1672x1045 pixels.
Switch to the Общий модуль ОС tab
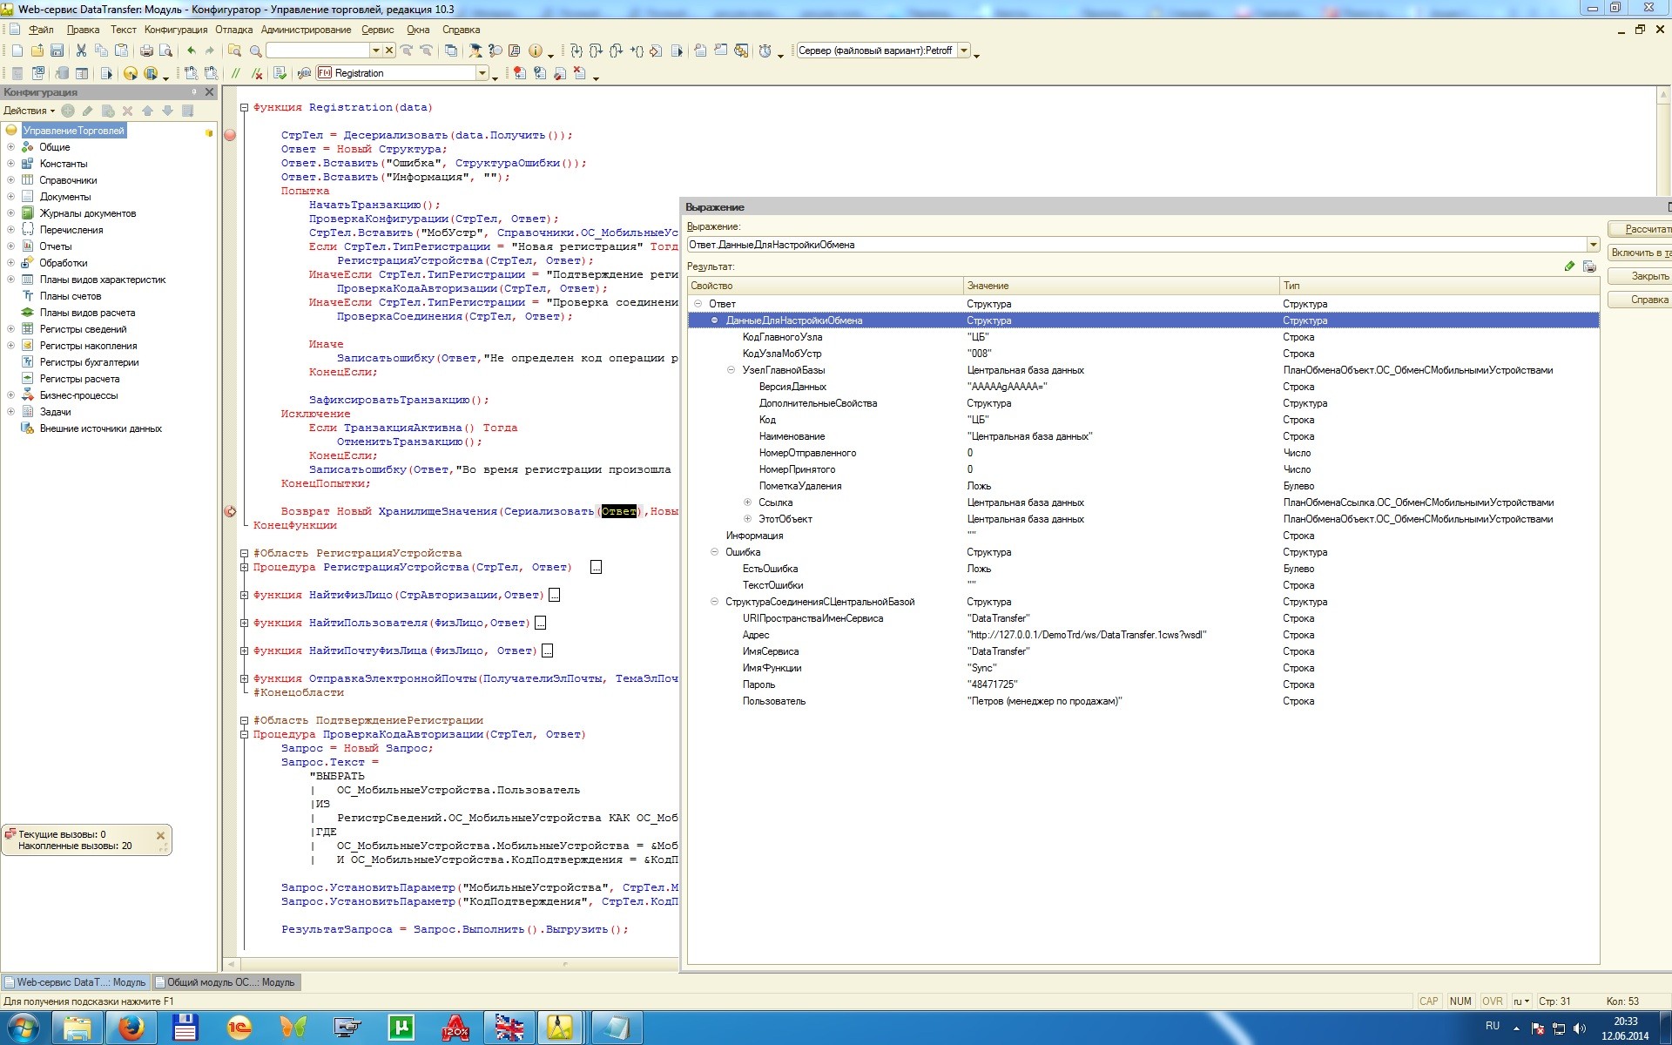click(x=226, y=982)
